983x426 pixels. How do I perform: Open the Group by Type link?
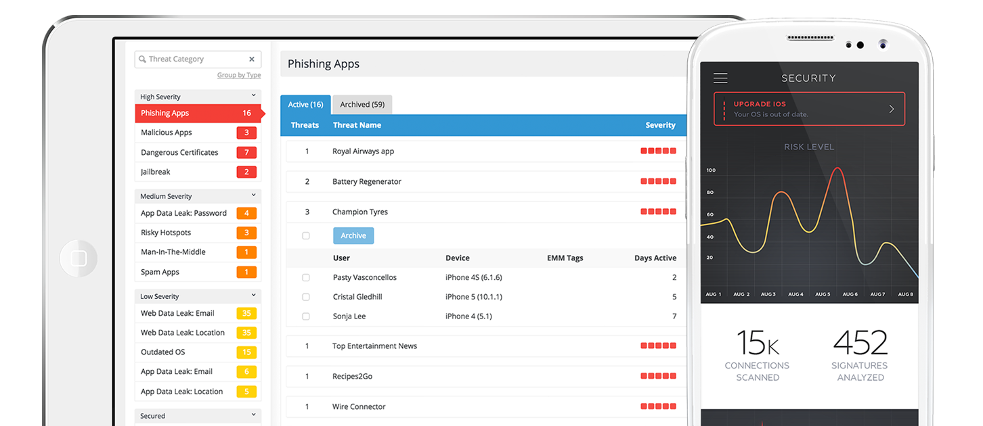pos(239,76)
